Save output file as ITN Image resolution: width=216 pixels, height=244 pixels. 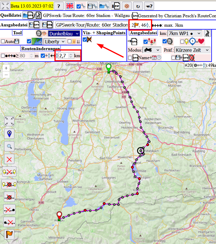click(48, 25)
